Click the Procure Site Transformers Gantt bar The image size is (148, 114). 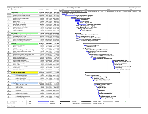[82, 25]
